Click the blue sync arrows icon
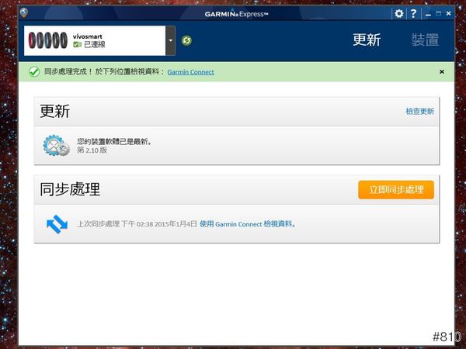 (57, 224)
